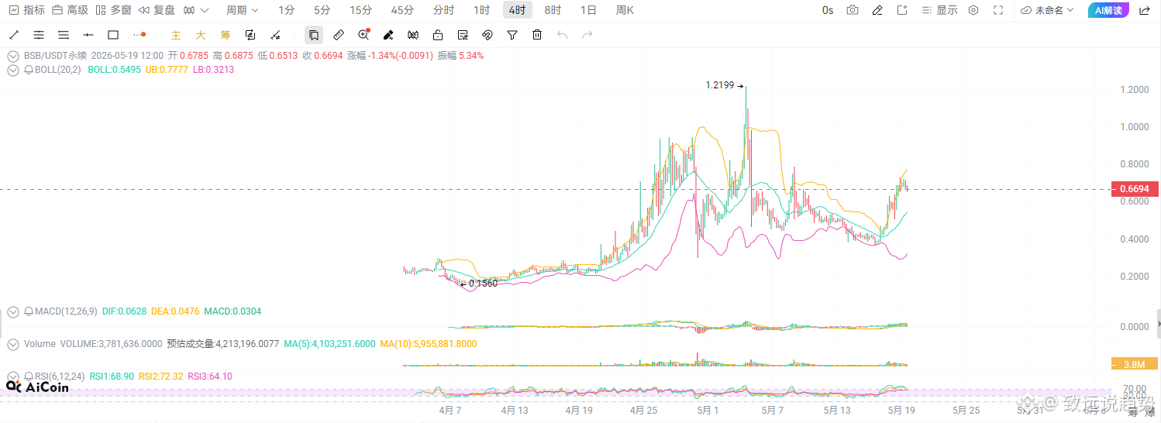Toggle hide drawings (crossed eye) icon

[x=487, y=35]
